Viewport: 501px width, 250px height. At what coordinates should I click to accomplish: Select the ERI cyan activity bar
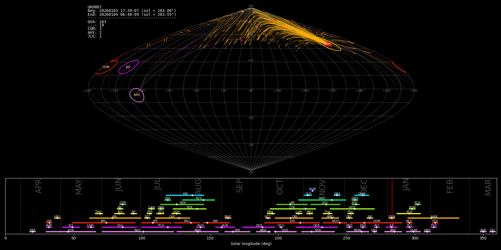[x=185, y=195]
